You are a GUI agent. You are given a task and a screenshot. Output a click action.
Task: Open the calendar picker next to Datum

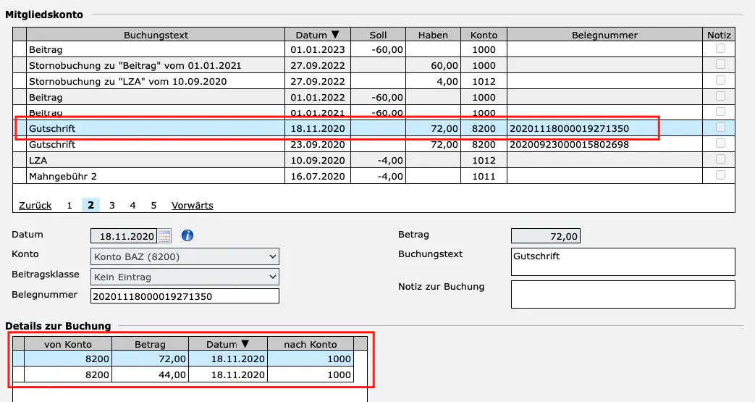(x=164, y=236)
